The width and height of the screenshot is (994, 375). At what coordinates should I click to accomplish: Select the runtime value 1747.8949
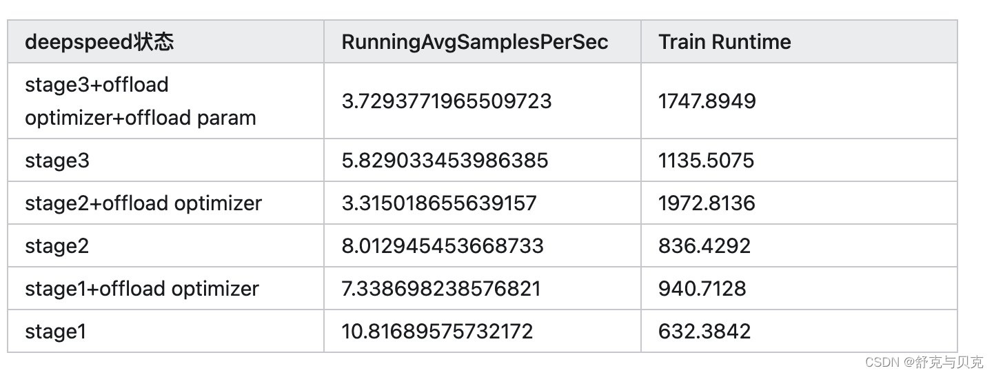click(707, 101)
